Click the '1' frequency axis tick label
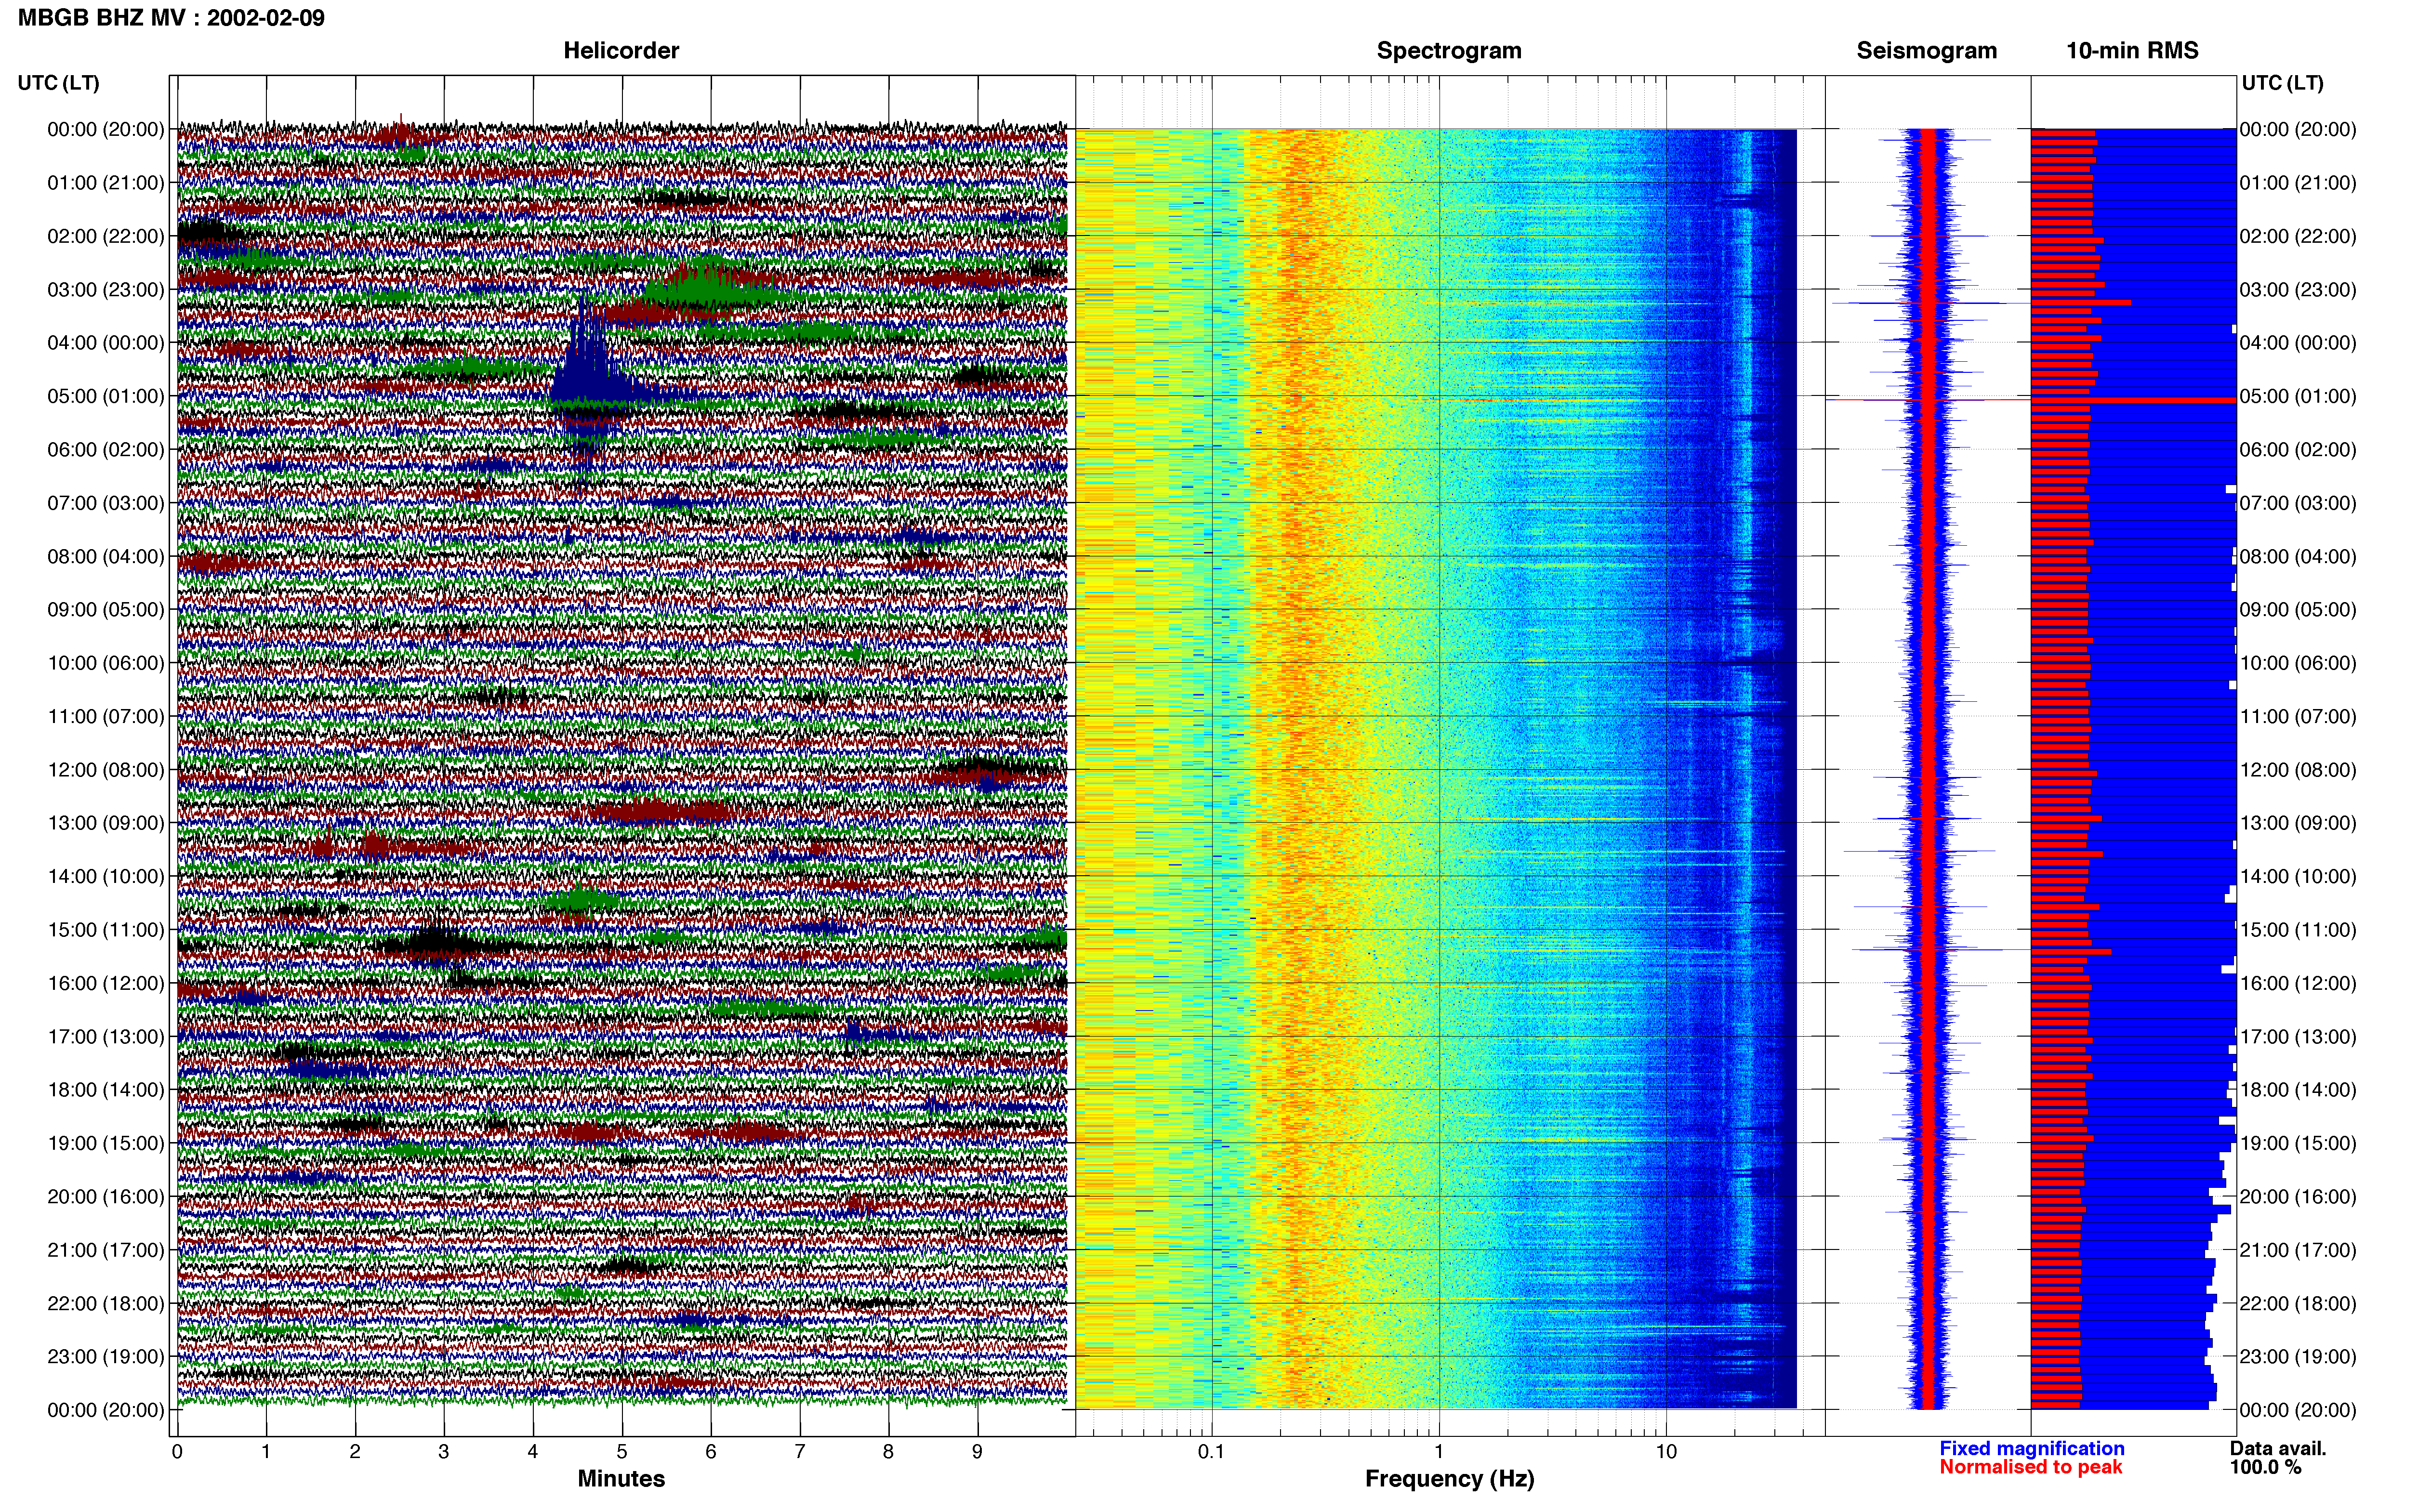 coord(1439,1452)
